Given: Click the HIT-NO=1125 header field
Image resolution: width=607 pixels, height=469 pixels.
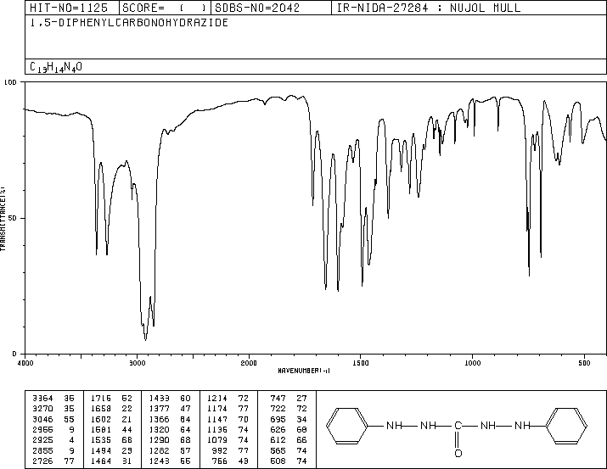Looking at the screenshot, I should 69,8.
